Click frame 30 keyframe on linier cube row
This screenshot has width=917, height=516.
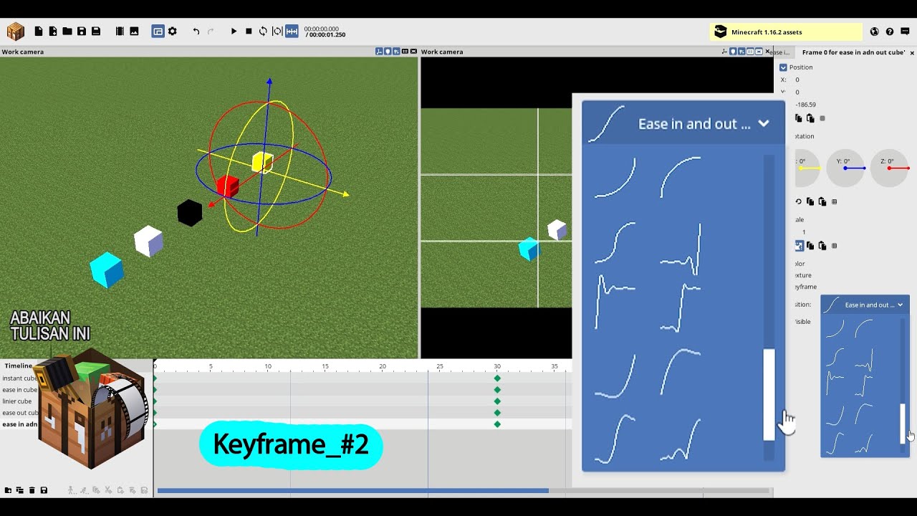[497, 401]
